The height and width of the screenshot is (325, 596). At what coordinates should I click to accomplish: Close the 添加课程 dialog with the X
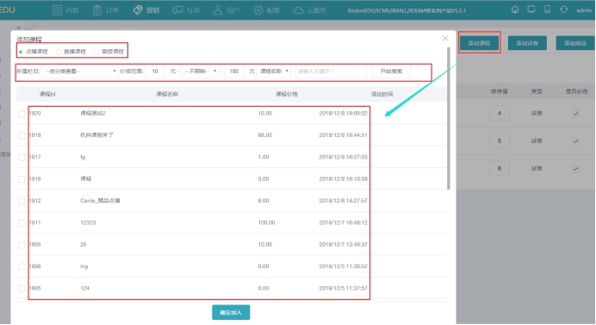pyautogui.click(x=445, y=39)
